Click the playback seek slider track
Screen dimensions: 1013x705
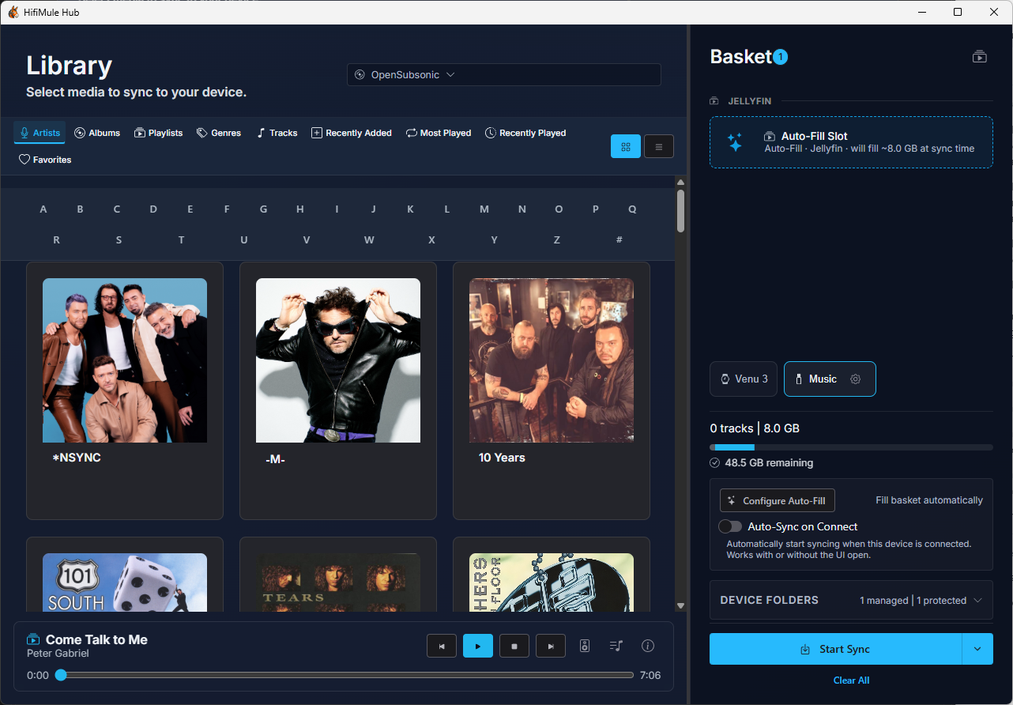(x=347, y=676)
